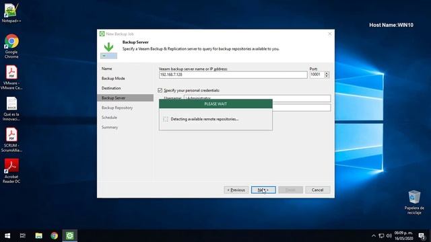Click the Next button
Image resolution: width=431 pixels, height=242 pixels.
263,190
